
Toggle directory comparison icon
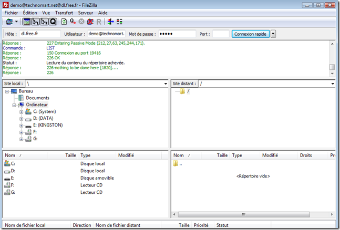click(x=119, y=22)
